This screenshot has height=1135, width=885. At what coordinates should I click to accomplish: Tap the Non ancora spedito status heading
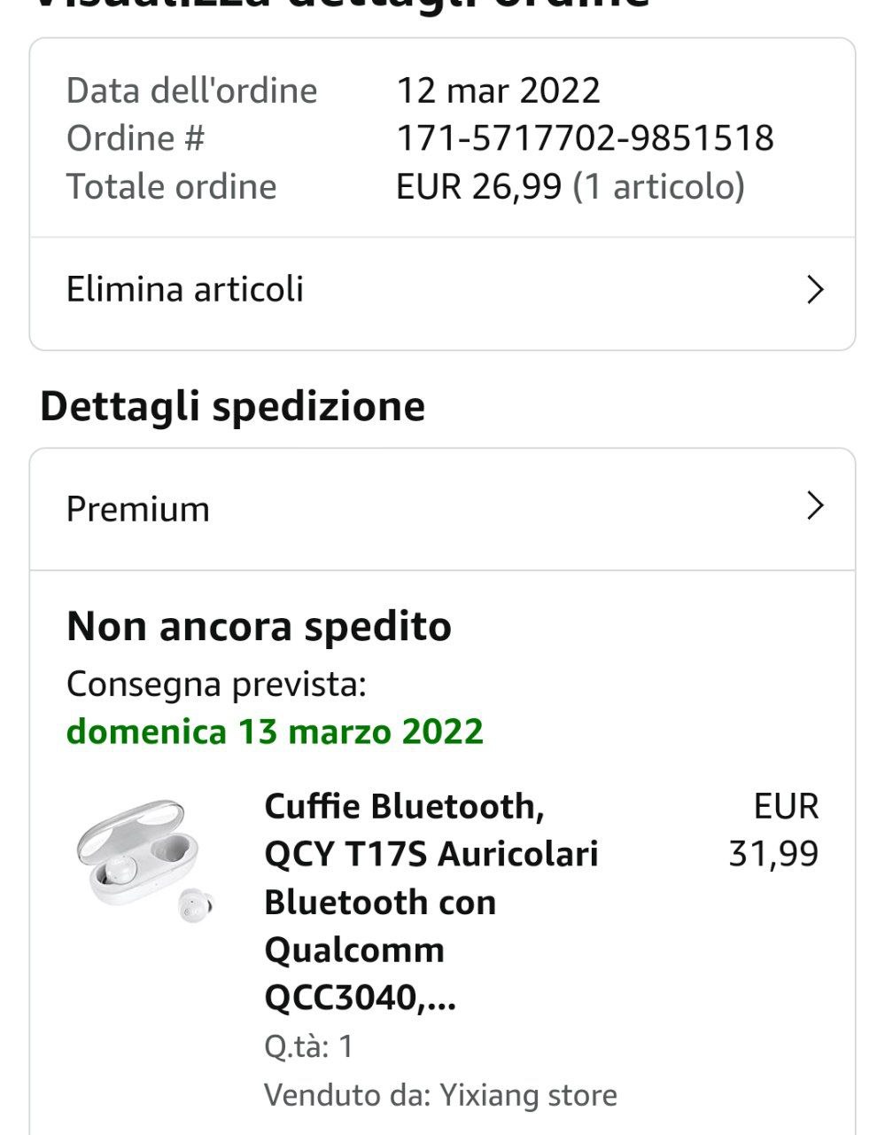pyautogui.click(x=259, y=626)
